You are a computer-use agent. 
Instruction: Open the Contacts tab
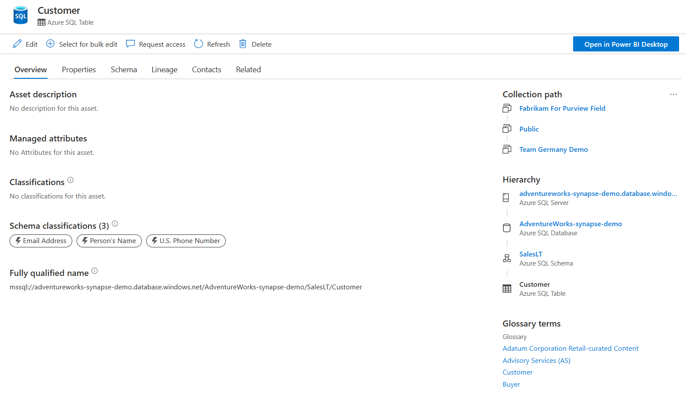point(207,70)
